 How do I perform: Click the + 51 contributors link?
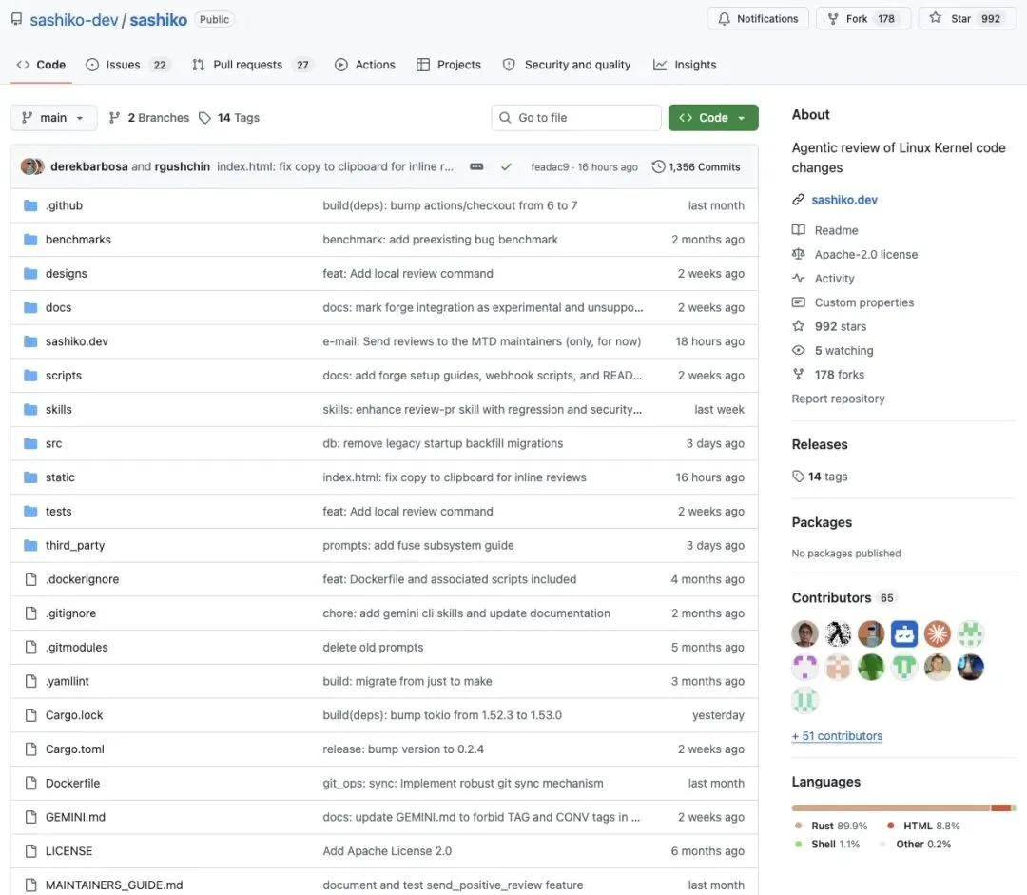[837, 736]
